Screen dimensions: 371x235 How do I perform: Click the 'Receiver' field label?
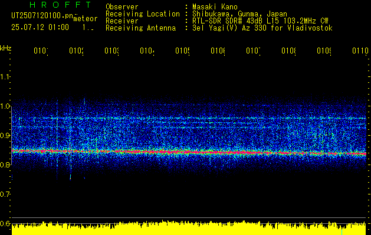click(122, 21)
